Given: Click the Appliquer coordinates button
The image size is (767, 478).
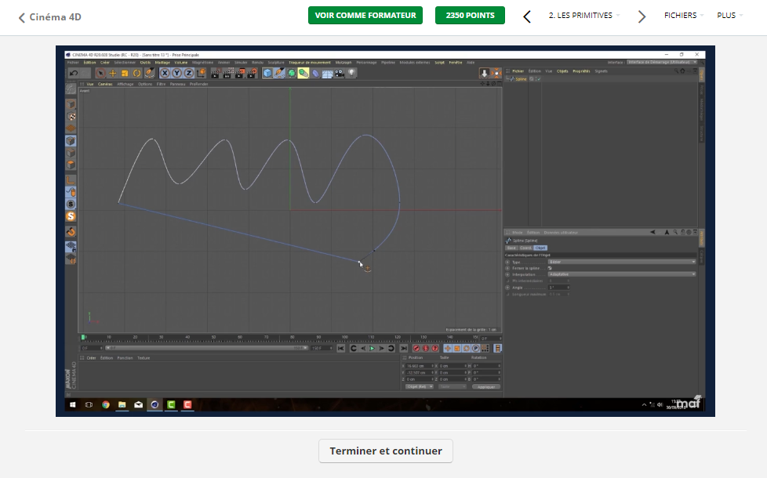Looking at the screenshot, I should 485,386.
